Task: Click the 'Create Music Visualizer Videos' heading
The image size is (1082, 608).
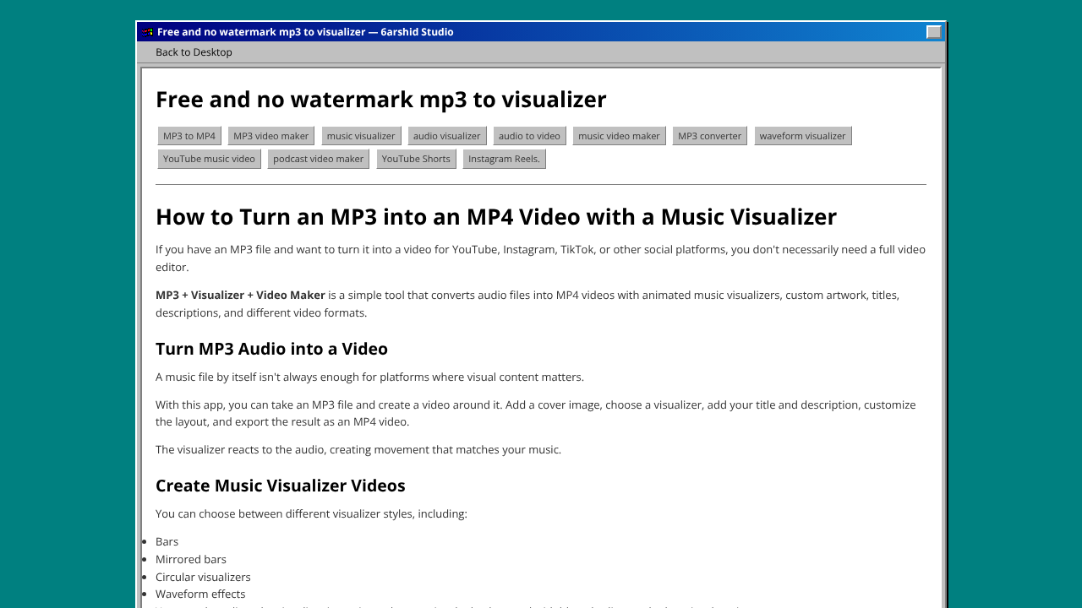Action: tap(281, 486)
